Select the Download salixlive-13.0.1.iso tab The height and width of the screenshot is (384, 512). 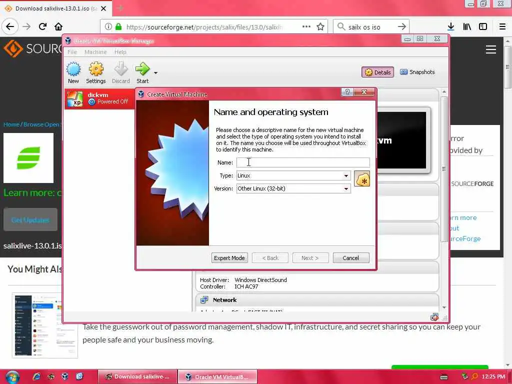pos(56,8)
